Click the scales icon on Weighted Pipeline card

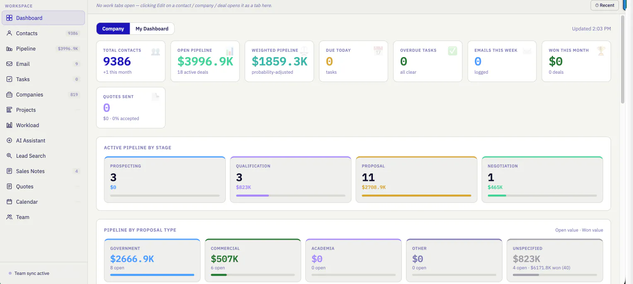304,51
